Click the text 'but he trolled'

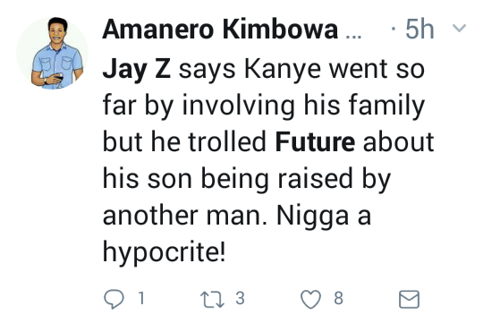coord(184,142)
